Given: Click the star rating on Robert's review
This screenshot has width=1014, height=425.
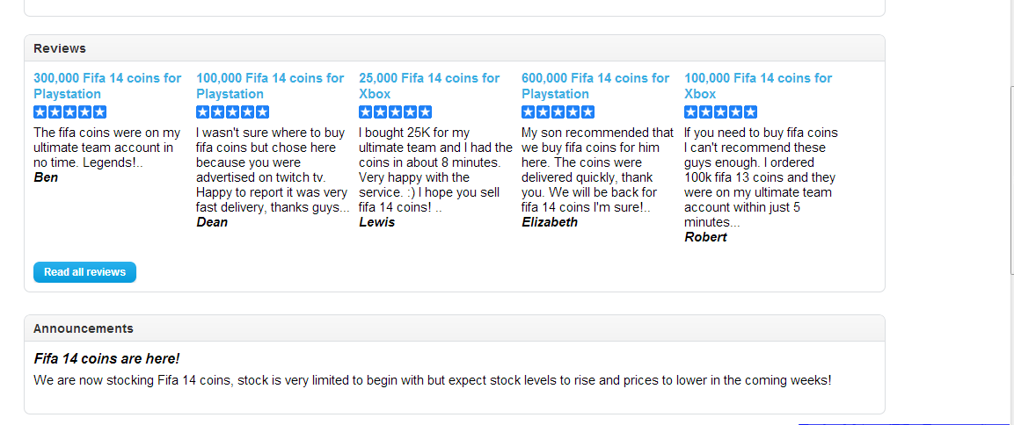Looking at the screenshot, I should (720, 112).
